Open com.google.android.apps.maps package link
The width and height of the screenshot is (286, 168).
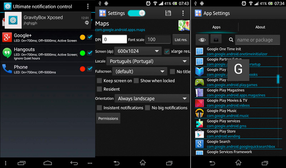[x=120, y=30]
